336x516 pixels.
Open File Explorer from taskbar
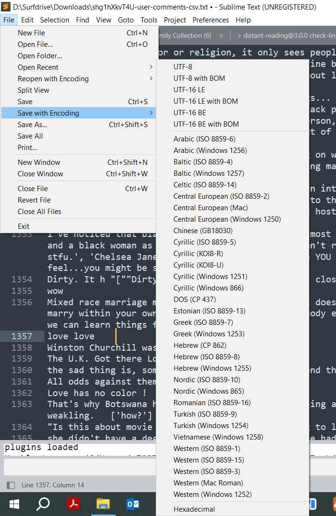(103, 504)
